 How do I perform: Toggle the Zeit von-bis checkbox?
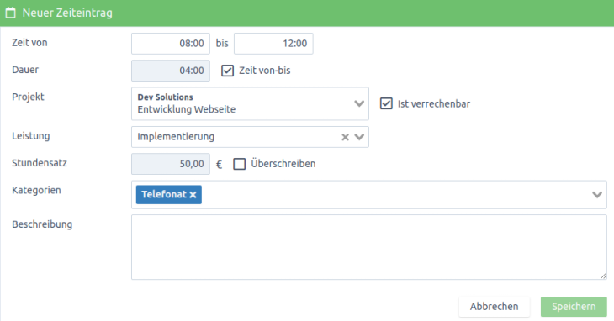(227, 71)
